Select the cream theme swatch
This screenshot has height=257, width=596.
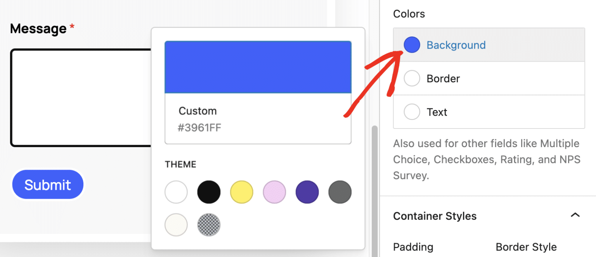coord(176,224)
